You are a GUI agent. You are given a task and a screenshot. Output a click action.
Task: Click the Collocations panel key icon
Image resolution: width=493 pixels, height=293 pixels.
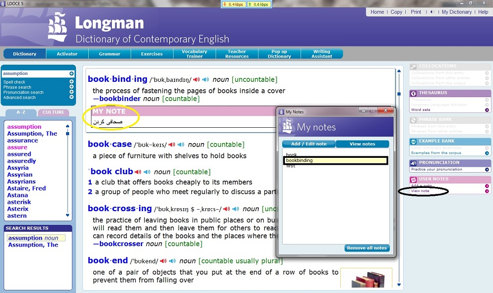point(413,66)
